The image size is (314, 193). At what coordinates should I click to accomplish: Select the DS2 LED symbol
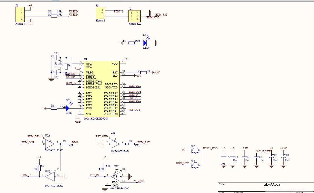(67, 108)
